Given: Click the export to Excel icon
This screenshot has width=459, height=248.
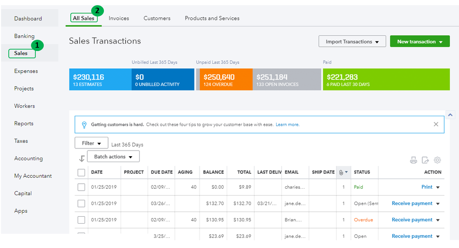Looking at the screenshot, I should [x=425, y=160].
